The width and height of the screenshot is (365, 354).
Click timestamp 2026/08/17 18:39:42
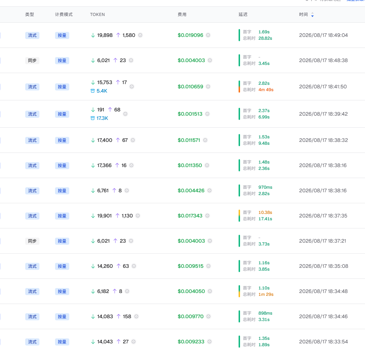(x=323, y=114)
